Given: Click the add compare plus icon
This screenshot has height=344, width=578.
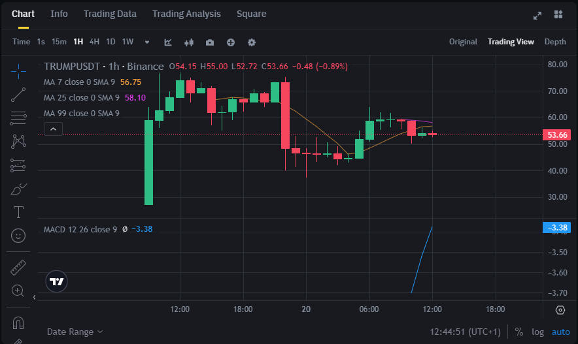Looking at the screenshot, I should (231, 42).
